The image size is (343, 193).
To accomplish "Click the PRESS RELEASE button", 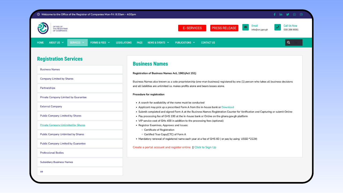I will (x=224, y=28).
